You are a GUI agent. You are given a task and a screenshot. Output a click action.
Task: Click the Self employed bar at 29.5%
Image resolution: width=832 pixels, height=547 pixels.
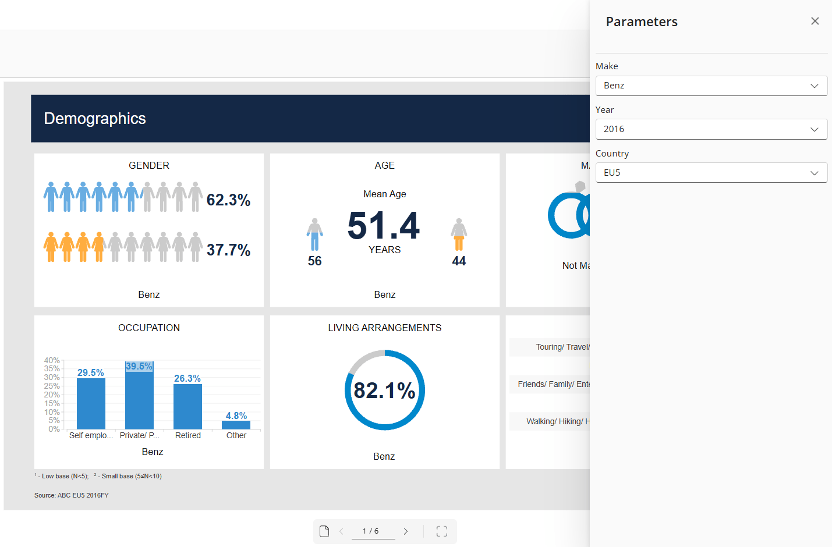coord(91,404)
